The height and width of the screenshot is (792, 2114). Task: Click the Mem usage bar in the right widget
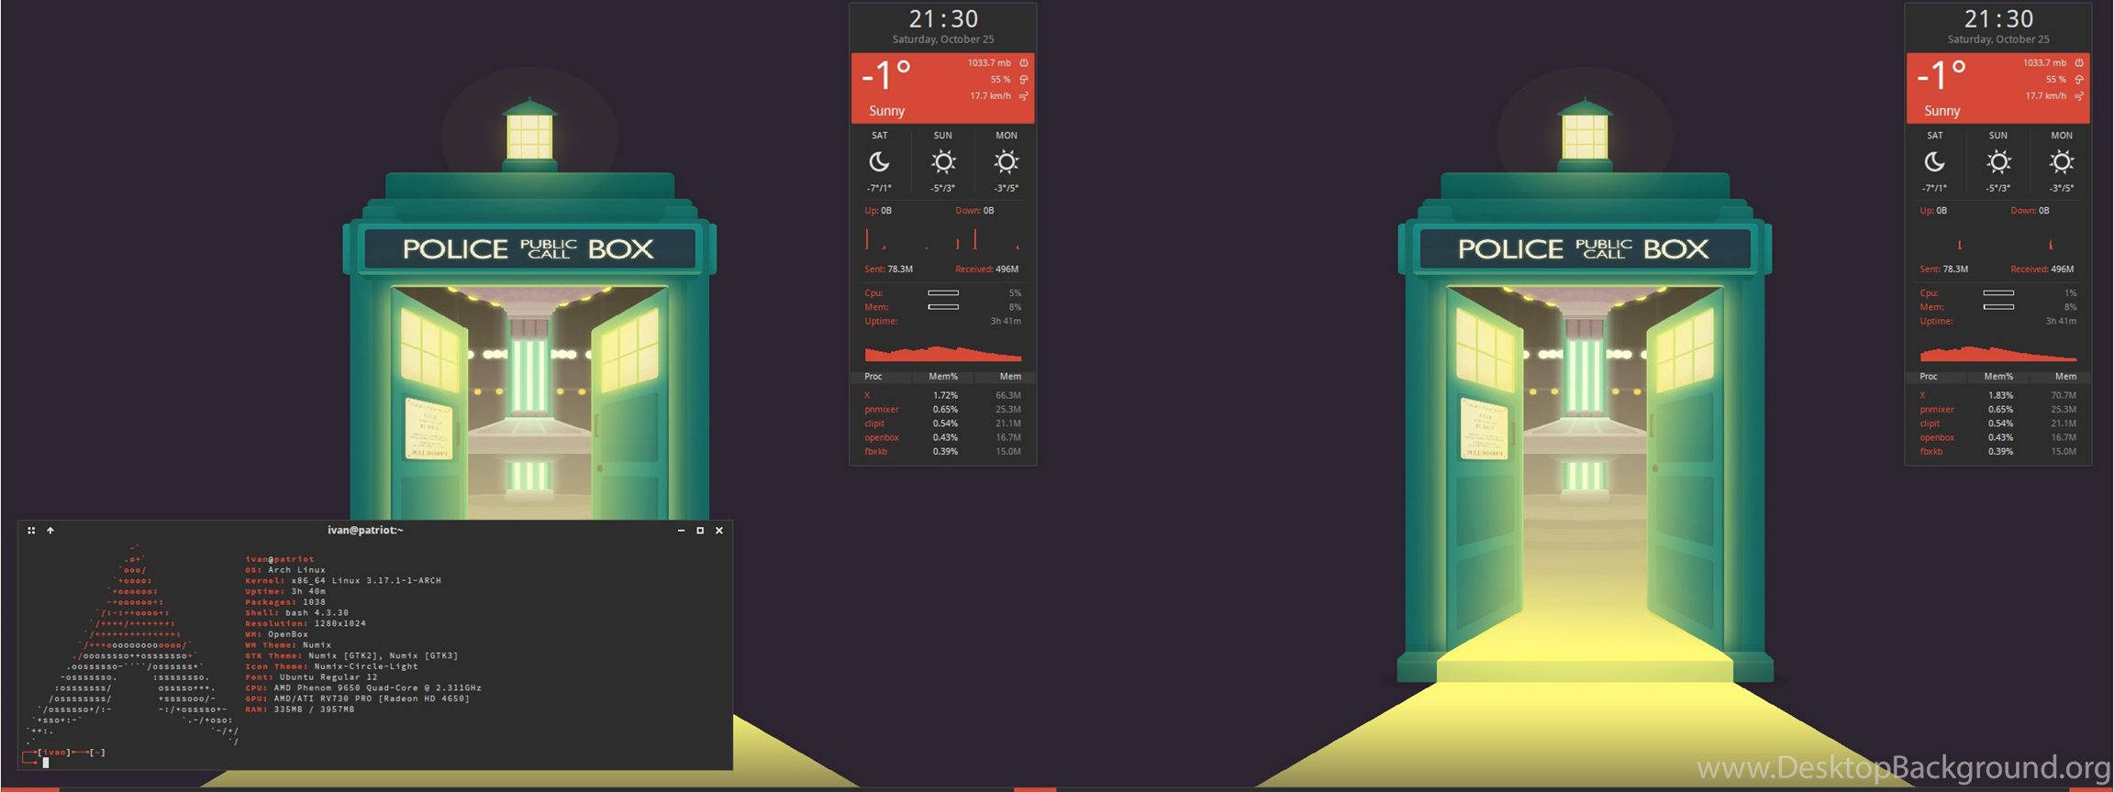(1998, 307)
